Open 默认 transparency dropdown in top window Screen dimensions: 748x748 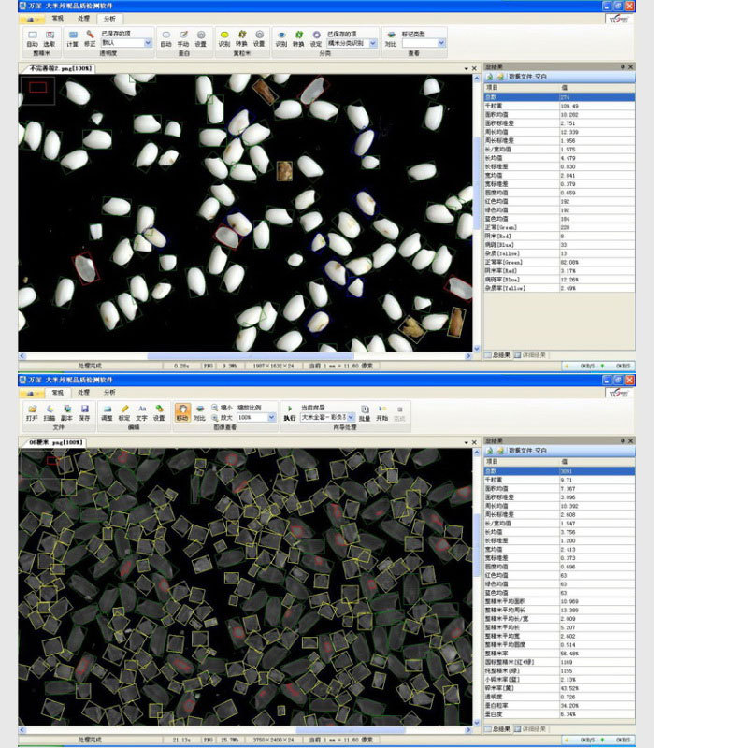(148, 43)
